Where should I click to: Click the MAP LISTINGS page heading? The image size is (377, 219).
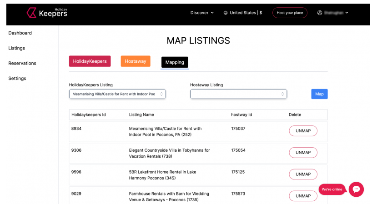coord(198,40)
